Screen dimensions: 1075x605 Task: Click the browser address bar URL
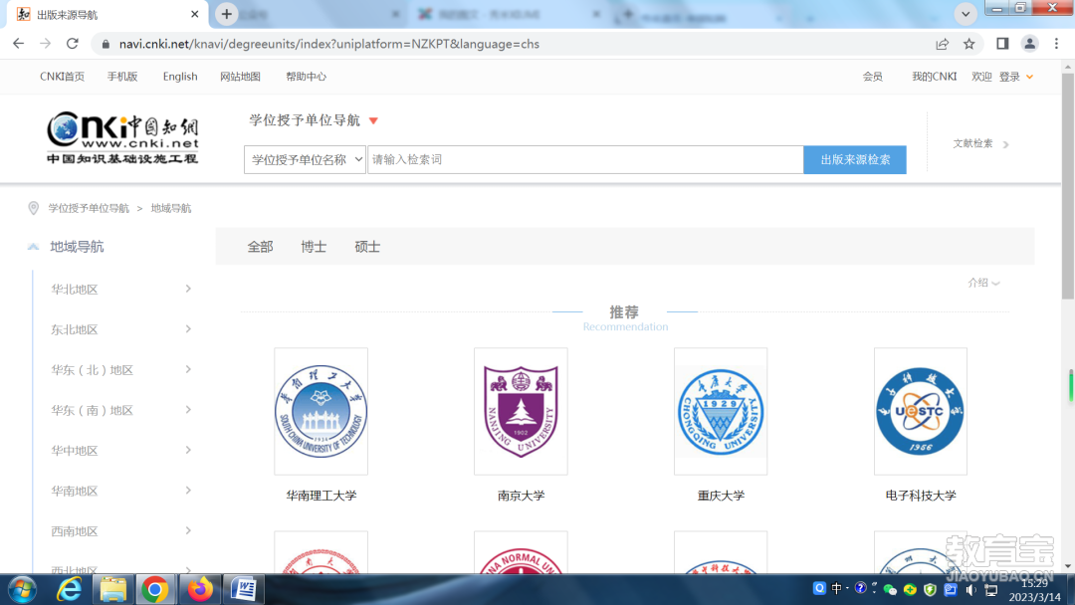tap(329, 44)
